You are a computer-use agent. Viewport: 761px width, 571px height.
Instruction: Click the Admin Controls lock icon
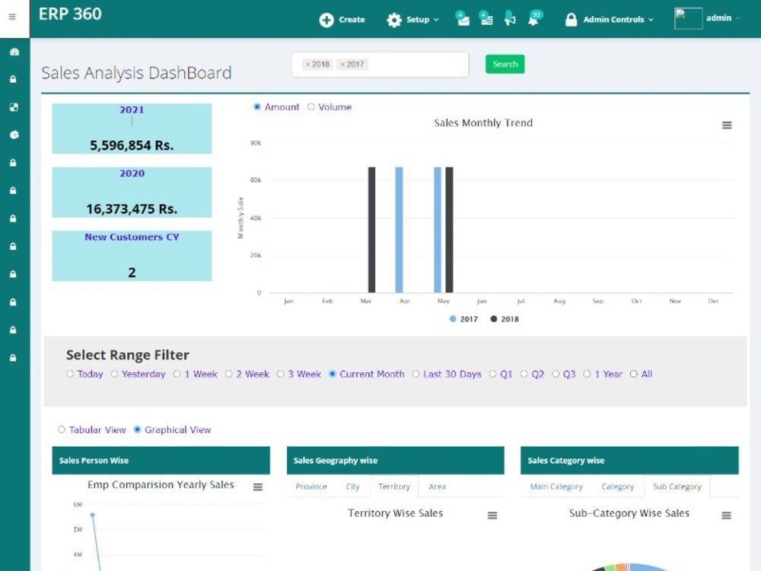(572, 20)
